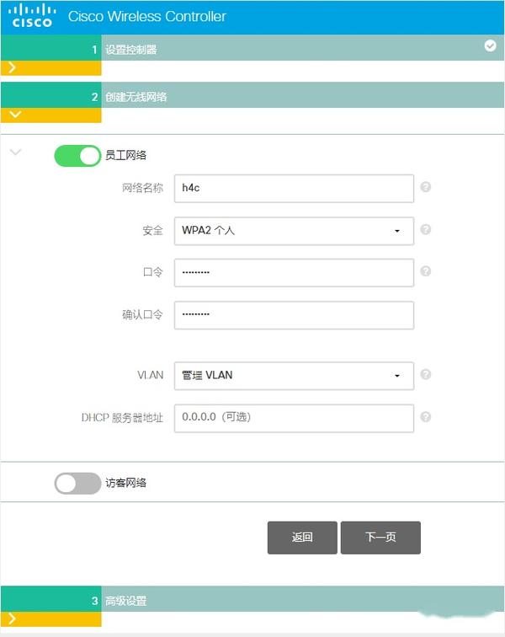Open help icon beside DHCP 服务器地址 field
The width and height of the screenshot is (505, 637).
pyautogui.click(x=425, y=417)
